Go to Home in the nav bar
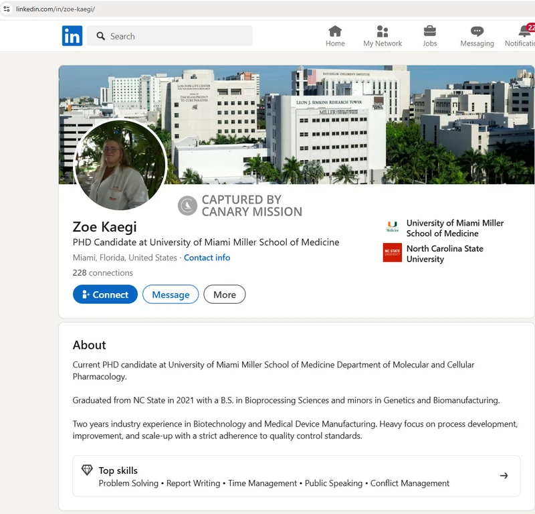535x514 pixels. click(335, 36)
